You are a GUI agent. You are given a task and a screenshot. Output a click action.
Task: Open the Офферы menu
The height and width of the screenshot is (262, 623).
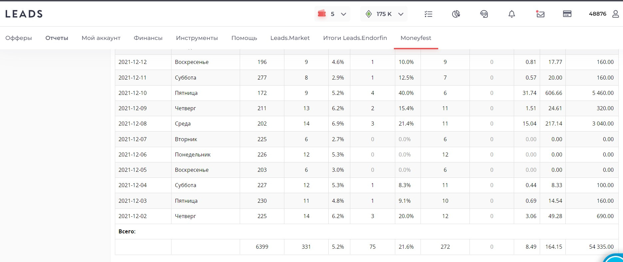(19, 38)
